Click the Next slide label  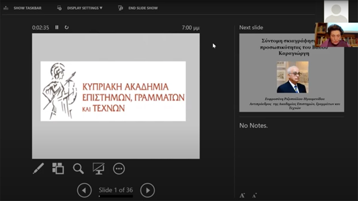tap(251, 27)
